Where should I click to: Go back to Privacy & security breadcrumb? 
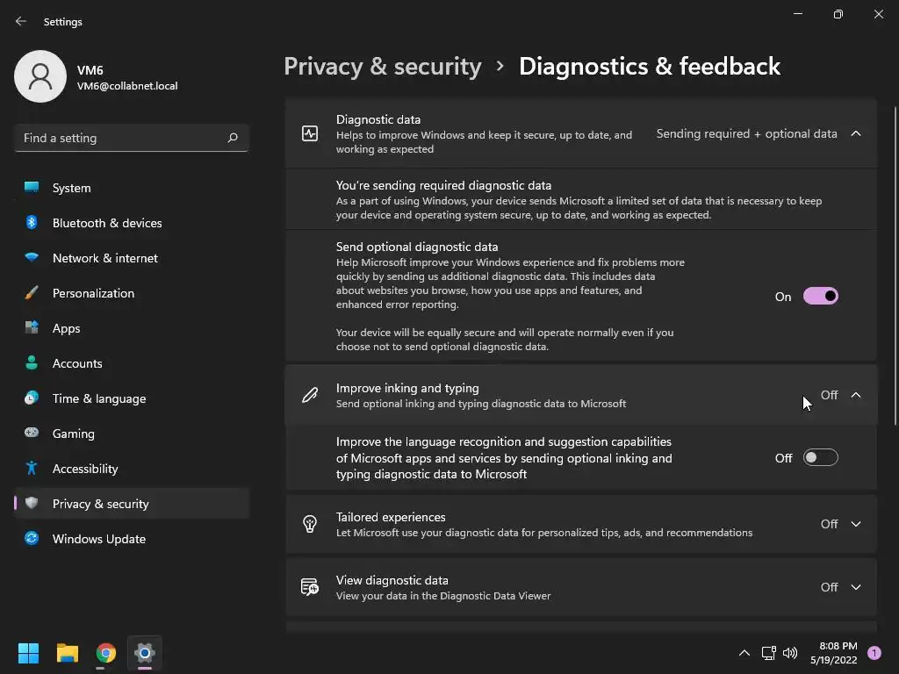(383, 67)
